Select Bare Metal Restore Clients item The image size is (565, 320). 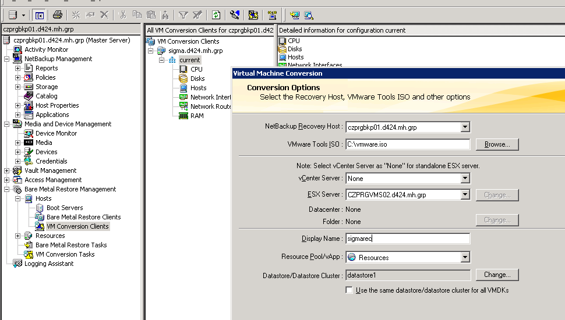click(84, 218)
